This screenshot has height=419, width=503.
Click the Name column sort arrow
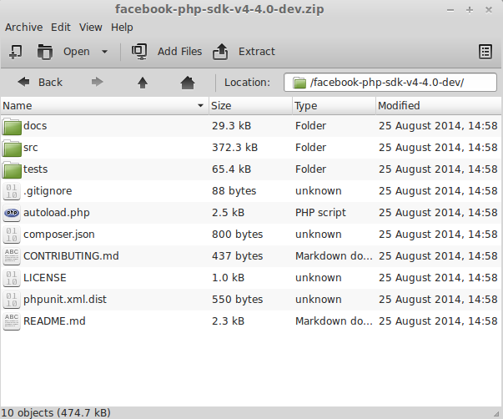[200, 105]
